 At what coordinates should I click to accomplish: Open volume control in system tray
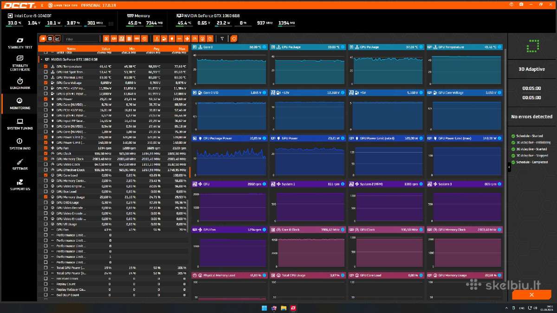[535, 308]
